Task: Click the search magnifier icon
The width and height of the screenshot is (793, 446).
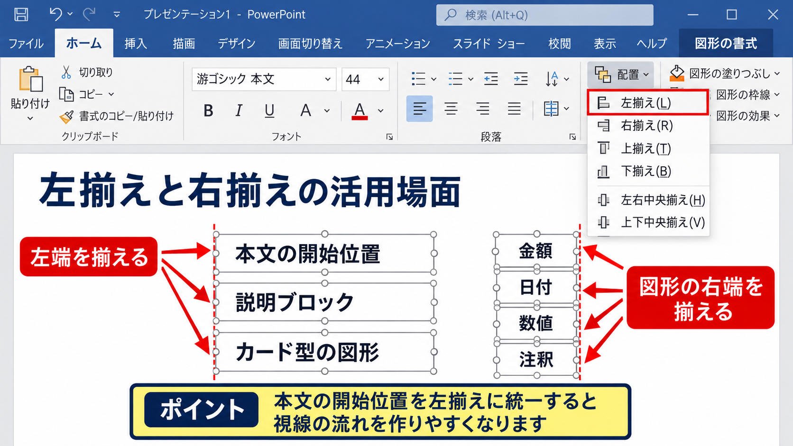Action: pyautogui.click(x=451, y=15)
